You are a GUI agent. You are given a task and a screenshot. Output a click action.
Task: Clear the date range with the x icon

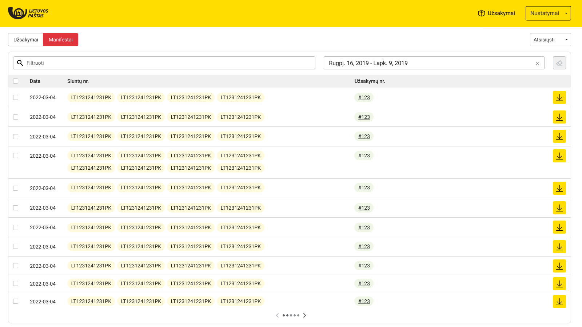point(537,63)
